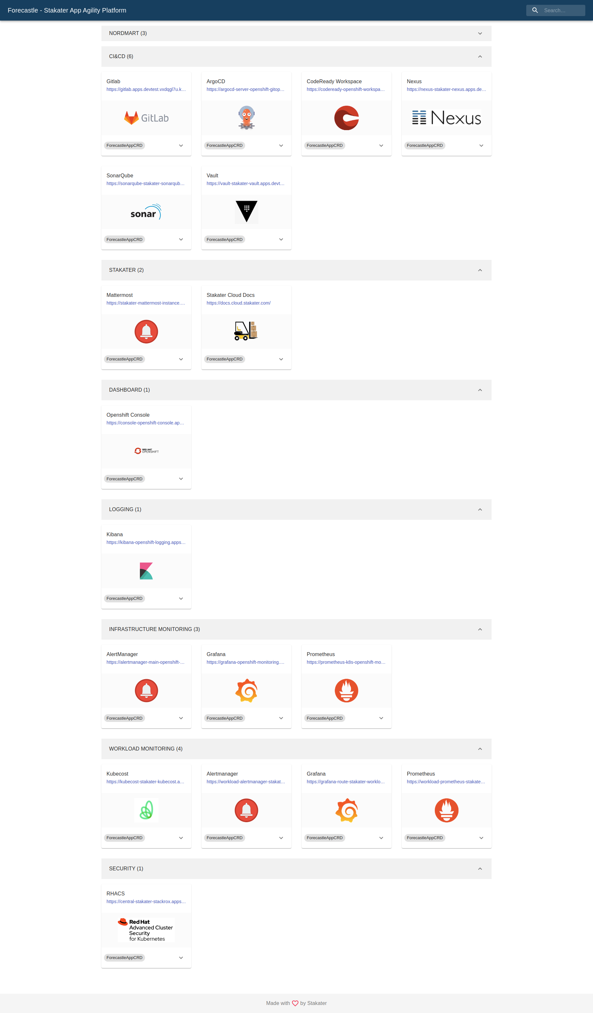Click inside the search input field

[x=562, y=10]
